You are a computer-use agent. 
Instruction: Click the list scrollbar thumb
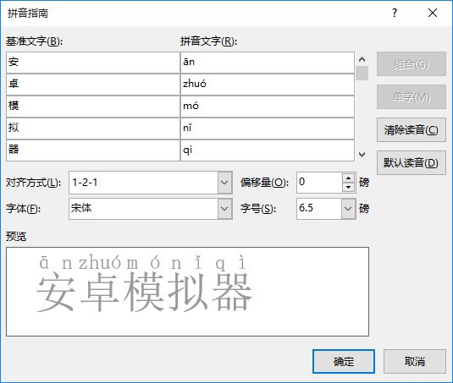362,74
